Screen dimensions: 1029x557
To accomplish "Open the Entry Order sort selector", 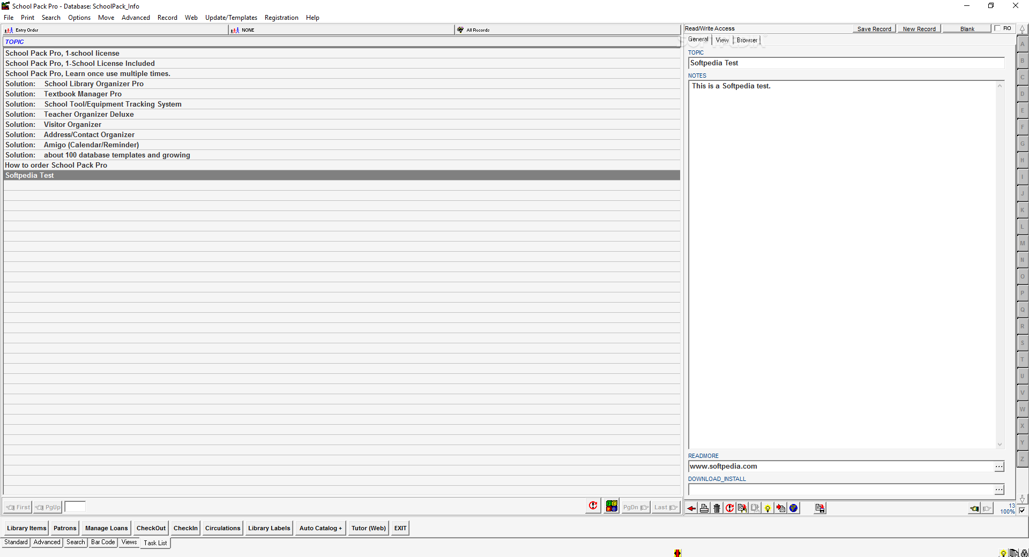I will pos(116,30).
